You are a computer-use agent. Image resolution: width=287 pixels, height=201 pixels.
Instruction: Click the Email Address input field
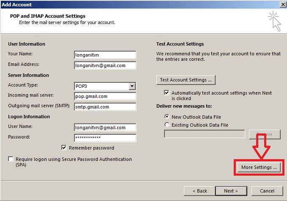click(105, 65)
